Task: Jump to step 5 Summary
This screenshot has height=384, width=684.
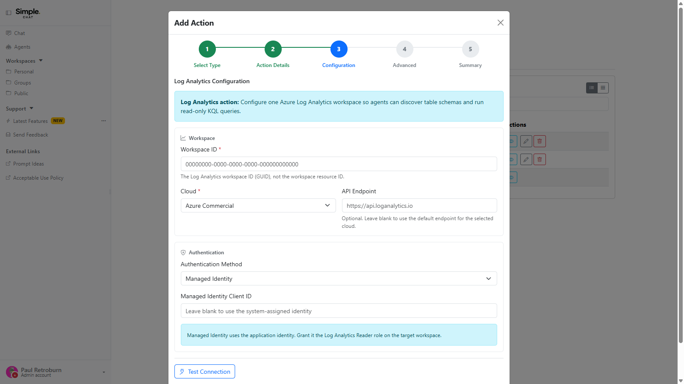Action: (471, 49)
